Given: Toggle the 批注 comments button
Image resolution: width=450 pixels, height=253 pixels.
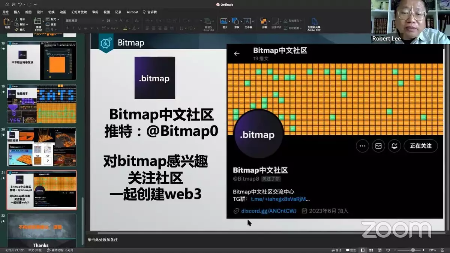Looking at the screenshot, I should pyautogui.click(x=351, y=250).
